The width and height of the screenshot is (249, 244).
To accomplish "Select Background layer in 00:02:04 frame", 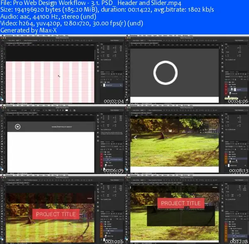I will 112,85.
